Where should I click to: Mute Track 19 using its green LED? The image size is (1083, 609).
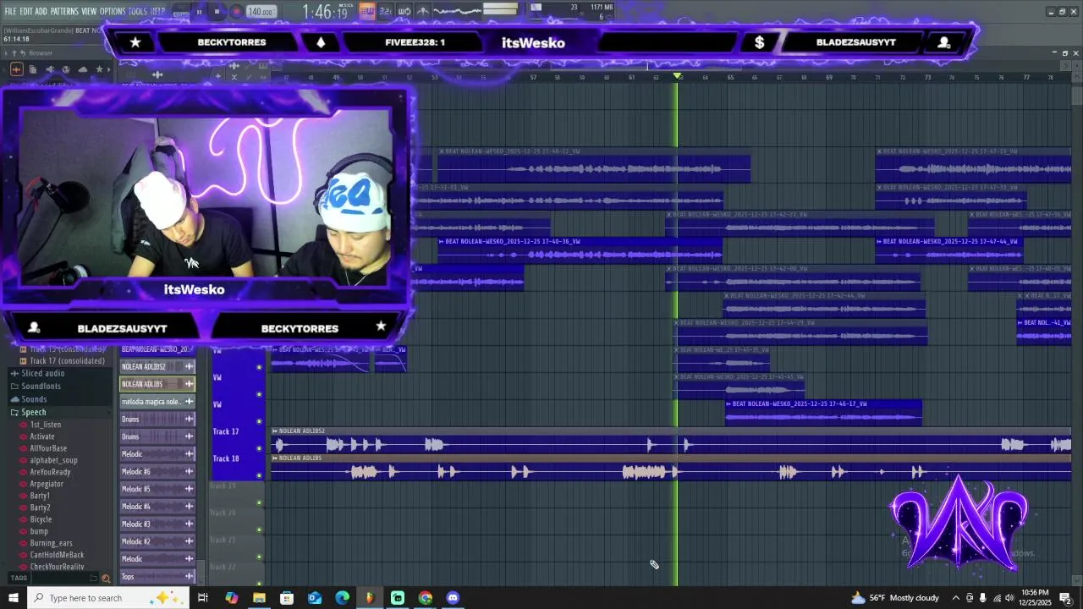click(x=259, y=502)
